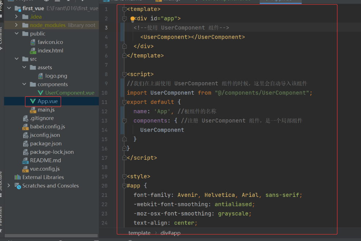The height and width of the screenshot is (241, 361).
Task: Fold the style block at line 19
Action: tap(124, 176)
